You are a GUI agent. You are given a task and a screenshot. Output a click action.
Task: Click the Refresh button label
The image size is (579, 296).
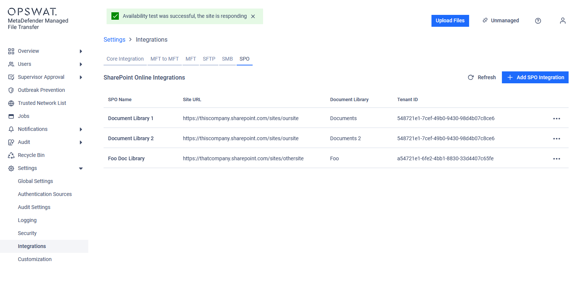[x=487, y=77]
